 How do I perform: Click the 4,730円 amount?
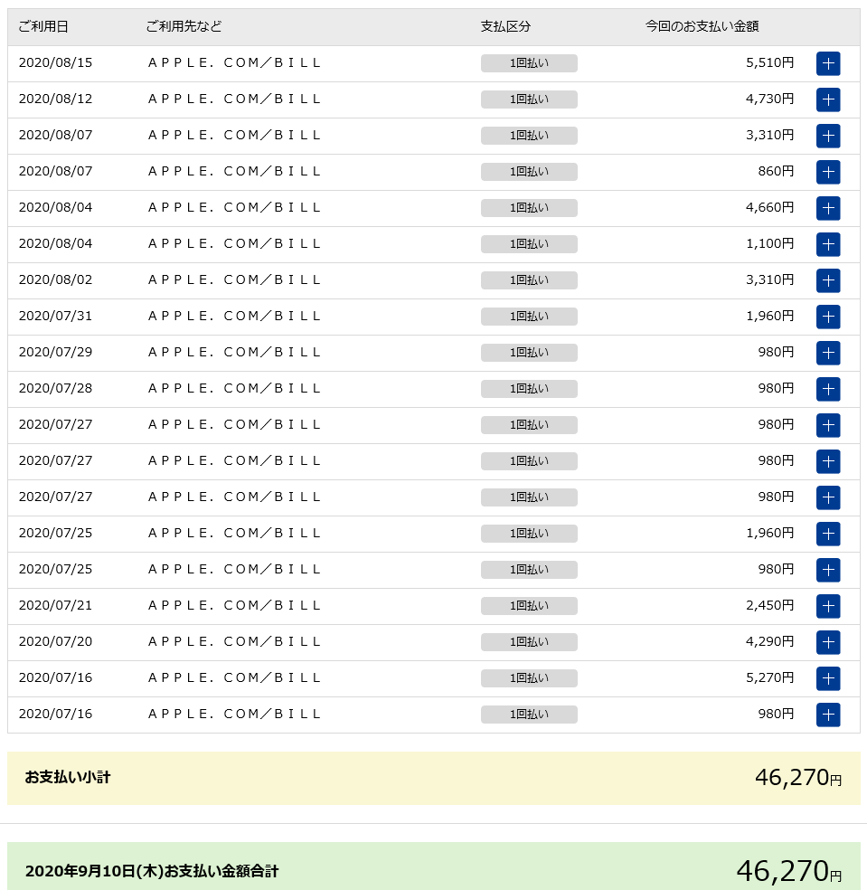[770, 99]
